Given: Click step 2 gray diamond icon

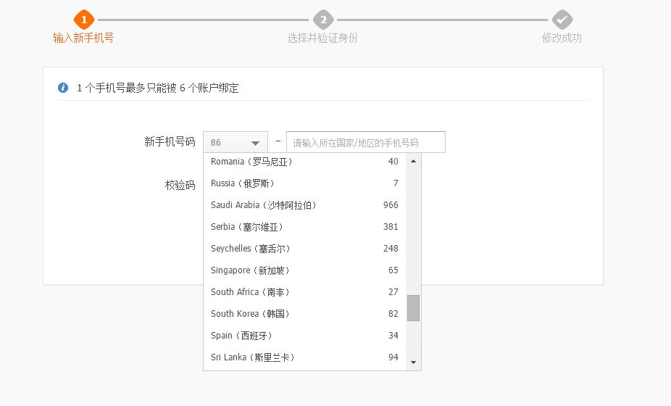Looking at the screenshot, I should 323,20.
